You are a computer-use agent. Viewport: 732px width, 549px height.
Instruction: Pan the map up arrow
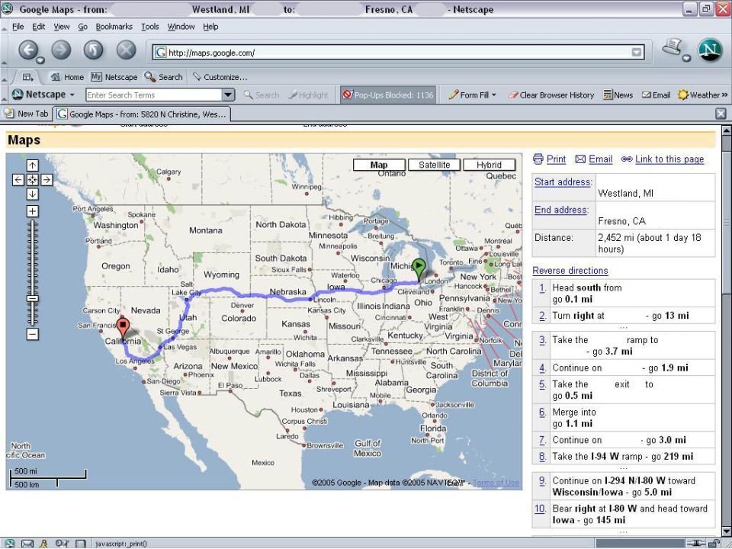tap(32, 165)
